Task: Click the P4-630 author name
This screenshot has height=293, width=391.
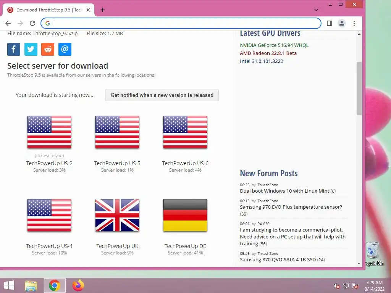Action: point(263,224)
